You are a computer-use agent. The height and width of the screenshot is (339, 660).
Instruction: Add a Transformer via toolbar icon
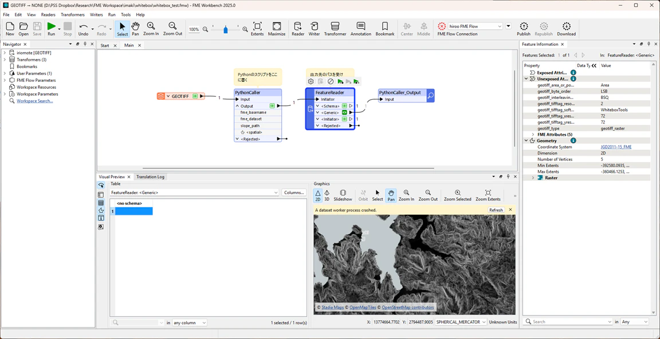pyautogui.click(x=335, y=29)
